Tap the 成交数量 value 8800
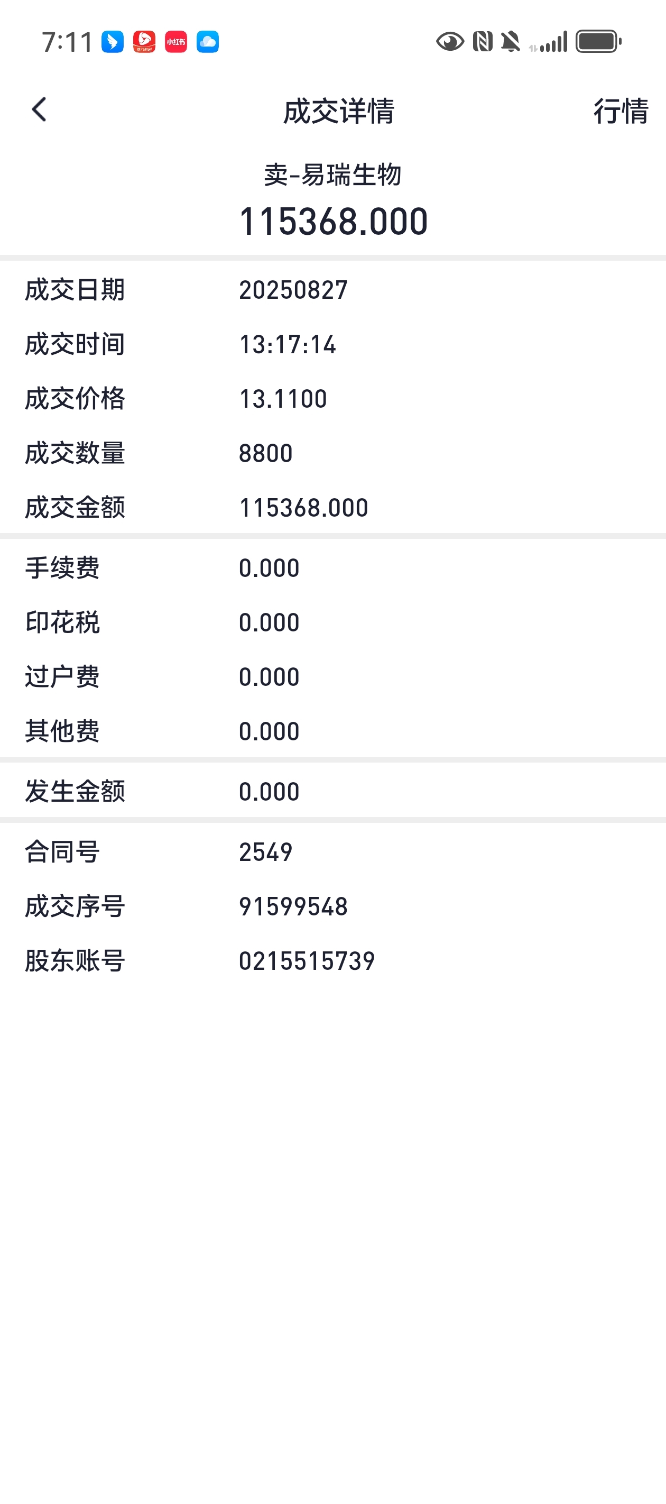Viewport: 666px width, 1504px height. 265,454
